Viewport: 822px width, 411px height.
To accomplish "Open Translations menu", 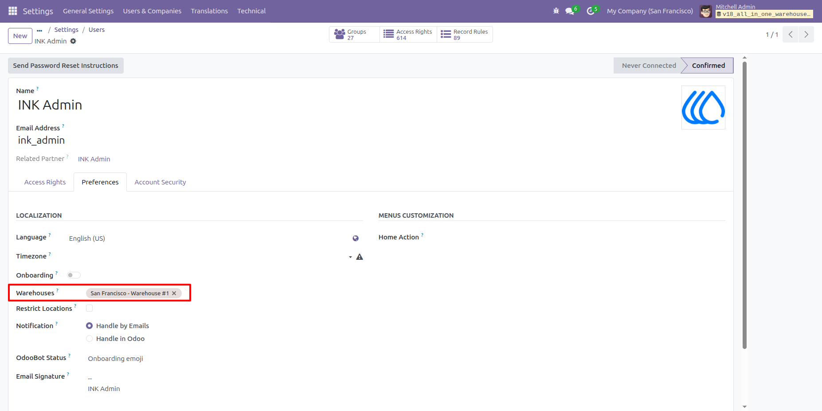I will point(209,11).
